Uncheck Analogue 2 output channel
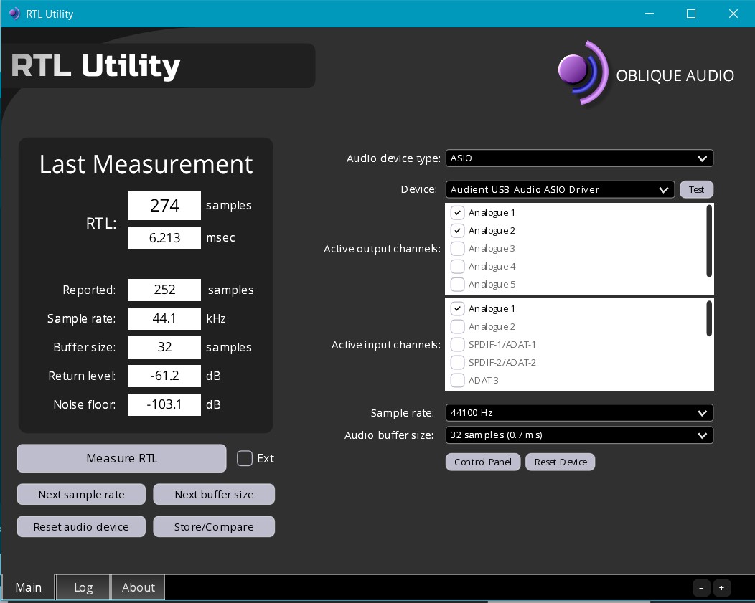The height and width of the screenshot is (603, 755). pos(457,231)
